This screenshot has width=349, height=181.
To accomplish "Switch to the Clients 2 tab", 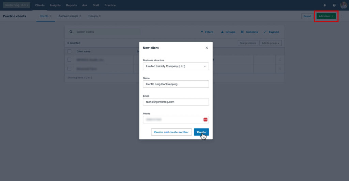I will point(45,16).
